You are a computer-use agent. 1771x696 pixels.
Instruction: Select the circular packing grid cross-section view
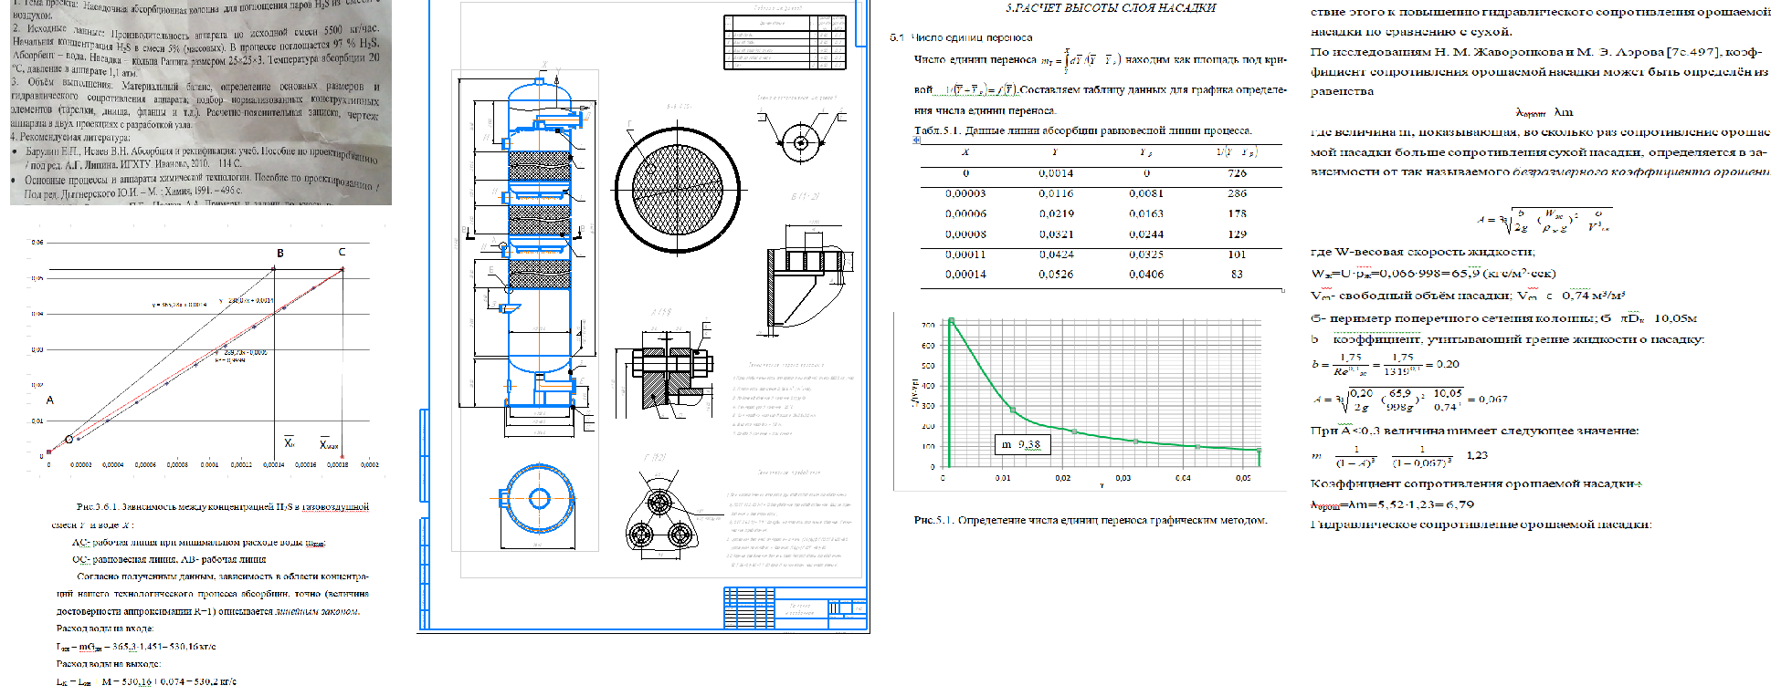676,190
